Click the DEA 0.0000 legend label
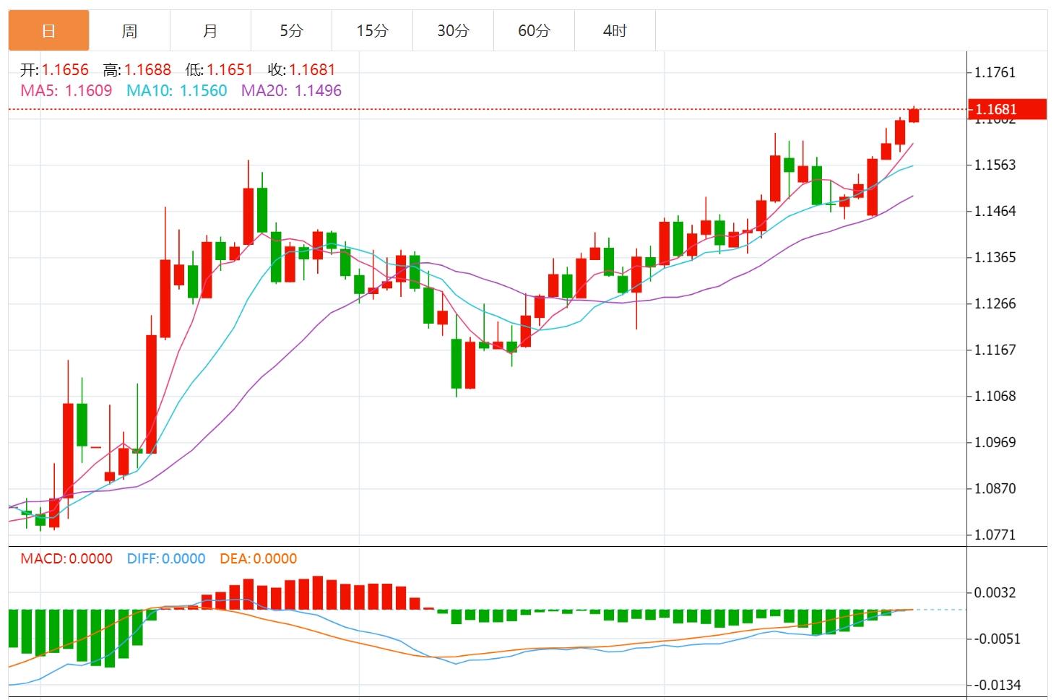Viewport: 1064px width, 700px height. pyautogui.click(x=258, y=558)
